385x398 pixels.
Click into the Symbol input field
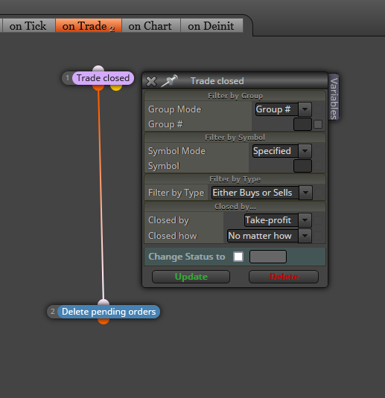[x=302, y=166]
